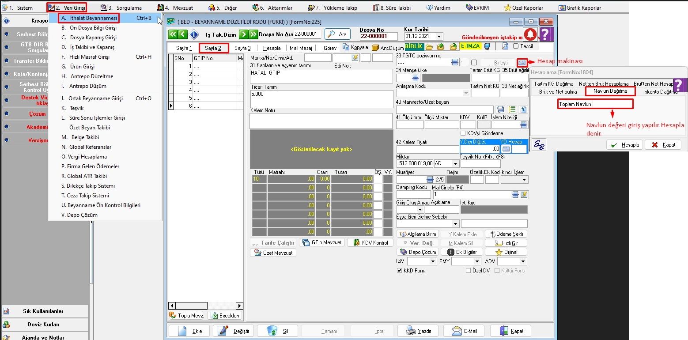Click the yellow E-İMZA icon
Viewport: 688px width, 340px height.
point(470,46)
